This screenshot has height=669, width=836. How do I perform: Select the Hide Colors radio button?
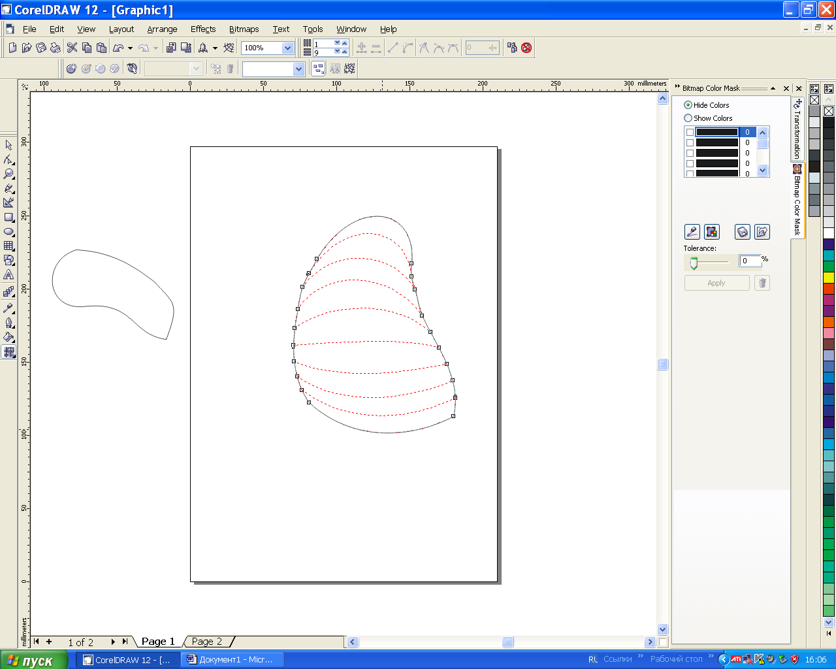pyautogui.click(x=688, y=105)
